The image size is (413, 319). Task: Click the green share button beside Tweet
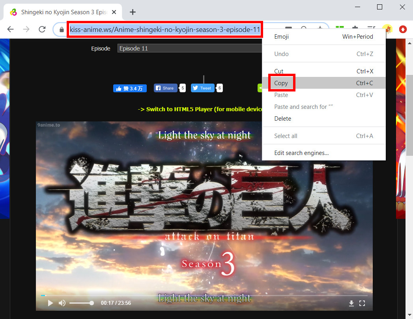point(260,88)
